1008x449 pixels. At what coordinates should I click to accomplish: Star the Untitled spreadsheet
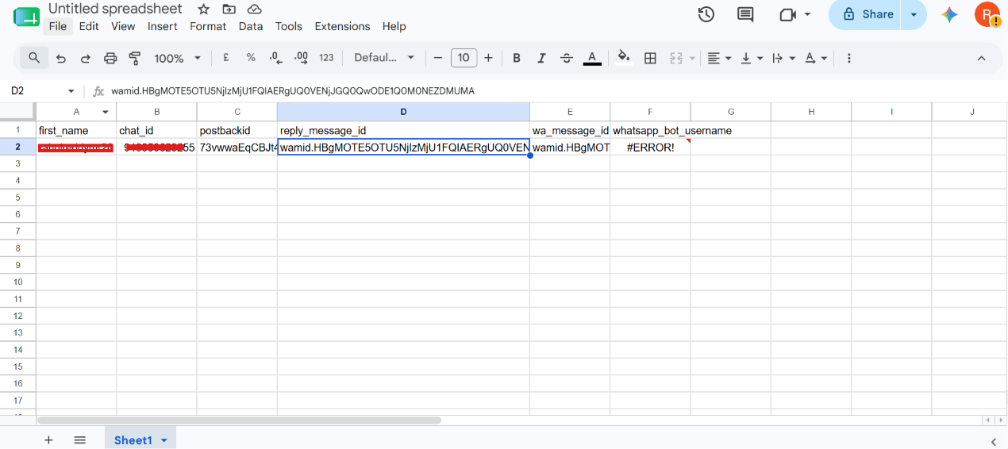point(204,10)
